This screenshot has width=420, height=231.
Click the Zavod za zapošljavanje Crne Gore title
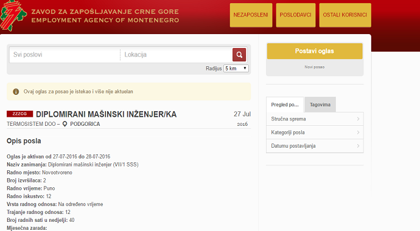coord(105,12)
